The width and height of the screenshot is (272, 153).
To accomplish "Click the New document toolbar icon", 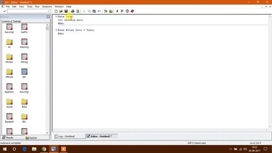I will (x=56, y=11).
